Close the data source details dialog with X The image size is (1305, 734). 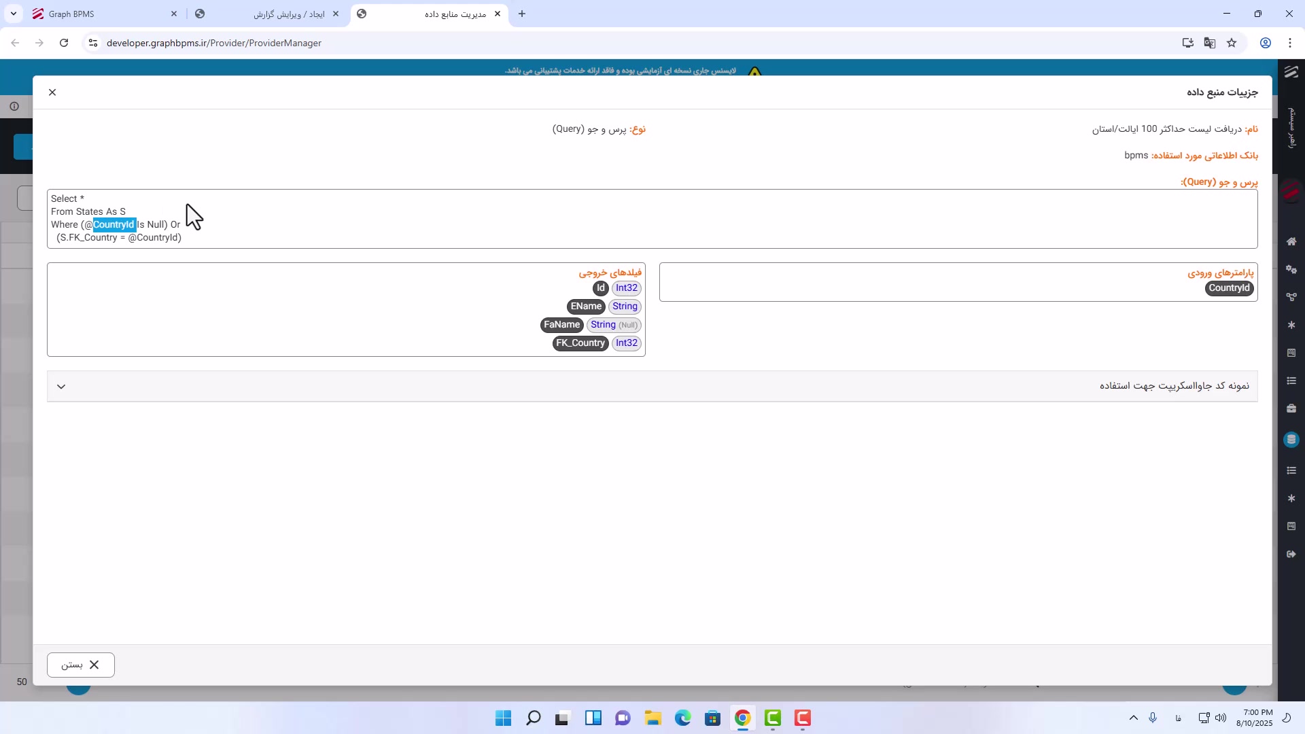[x=52, y=92]
